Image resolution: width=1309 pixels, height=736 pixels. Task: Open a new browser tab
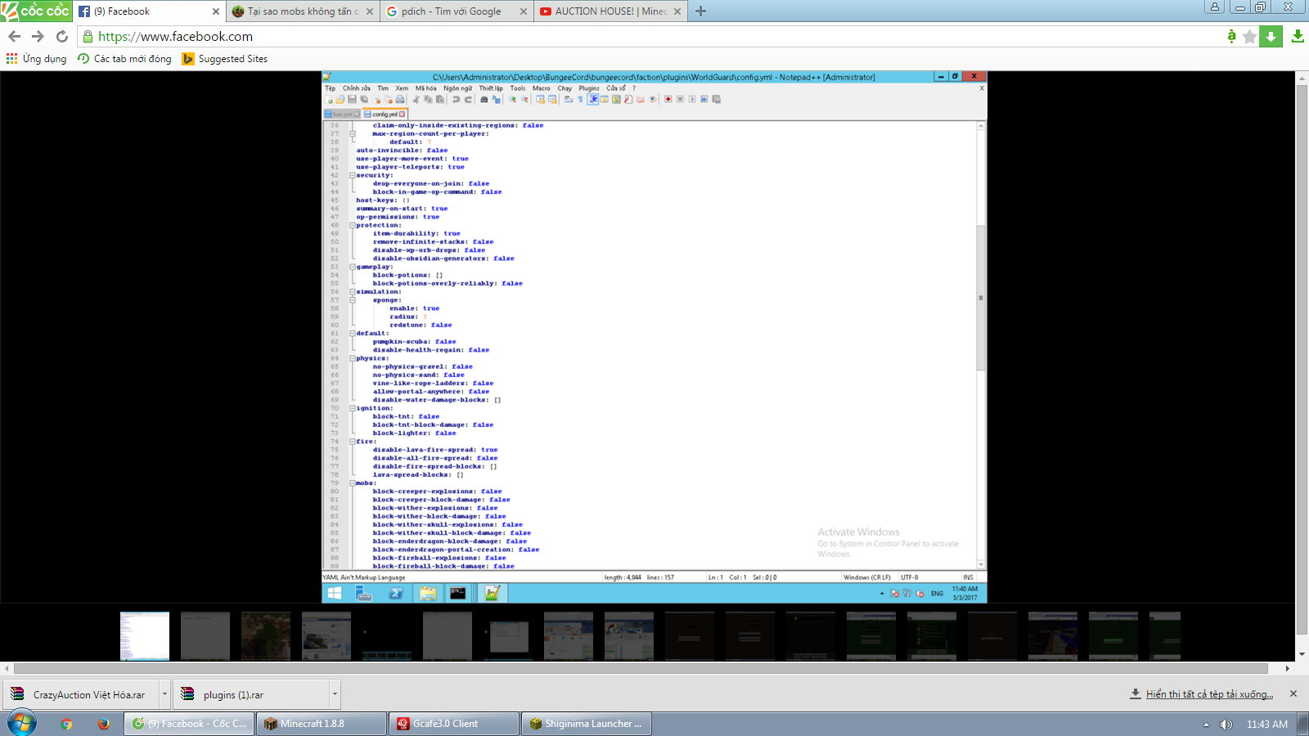tap(700, 11)
